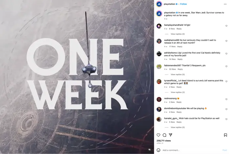The width and height of the screenshot is (229, 154).
Task: Like fabiomendes567's Titanfall 3 comment
Action: click(x=226, y=67)
